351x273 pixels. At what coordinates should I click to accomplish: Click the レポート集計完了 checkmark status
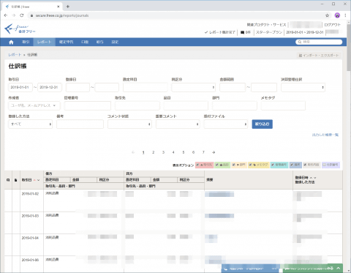(220, 32)
